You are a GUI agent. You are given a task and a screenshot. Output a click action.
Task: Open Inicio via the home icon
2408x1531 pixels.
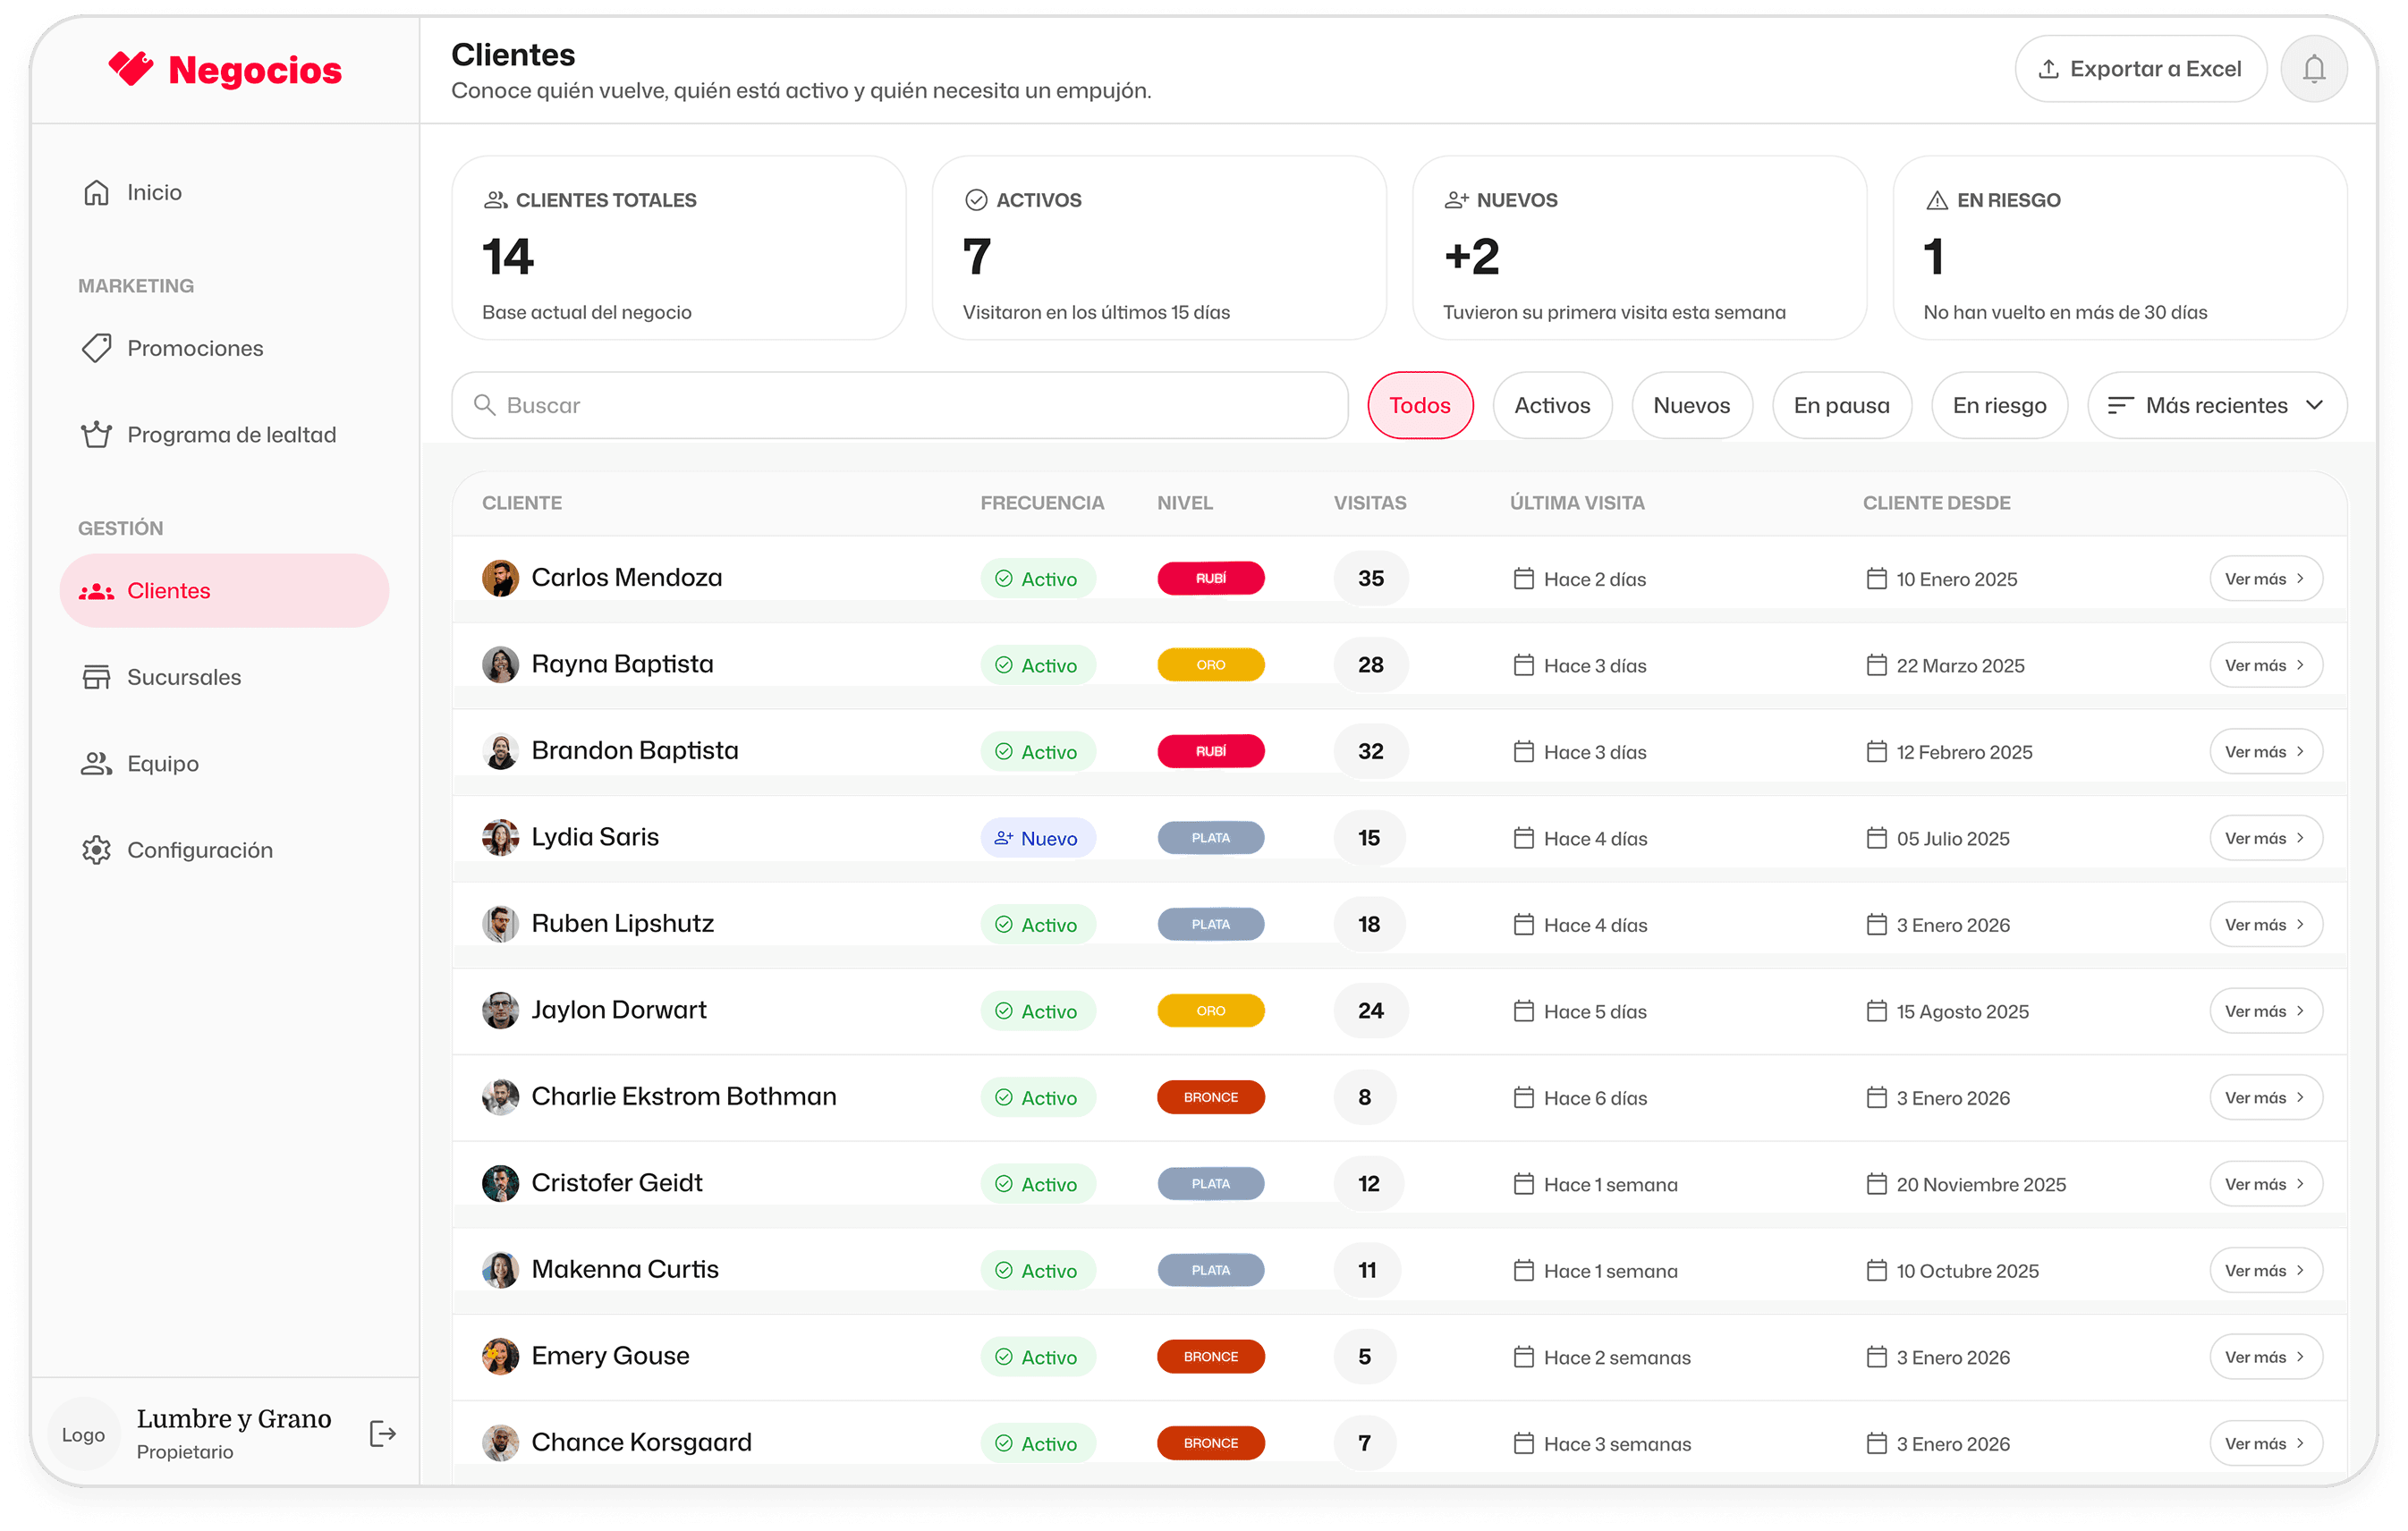[x=96, y=192]
